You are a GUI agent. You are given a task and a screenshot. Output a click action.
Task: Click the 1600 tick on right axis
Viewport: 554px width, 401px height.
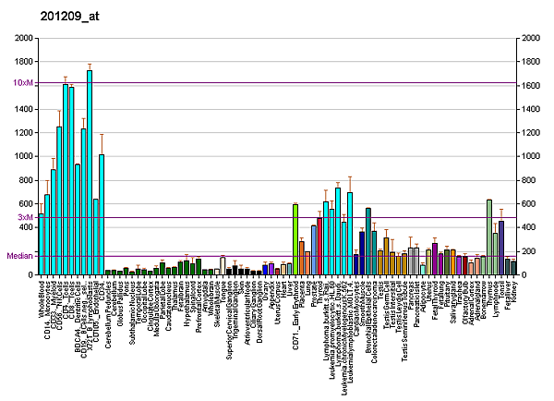531,86
